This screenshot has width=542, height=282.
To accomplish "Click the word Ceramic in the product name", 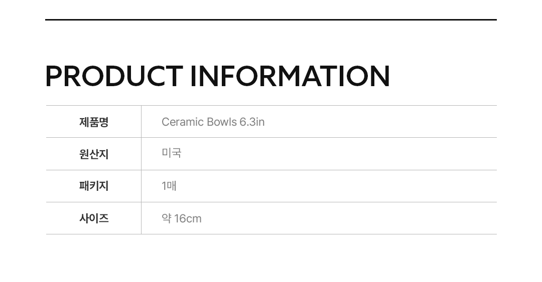I will pyautogui.click(x=183, y=122).
